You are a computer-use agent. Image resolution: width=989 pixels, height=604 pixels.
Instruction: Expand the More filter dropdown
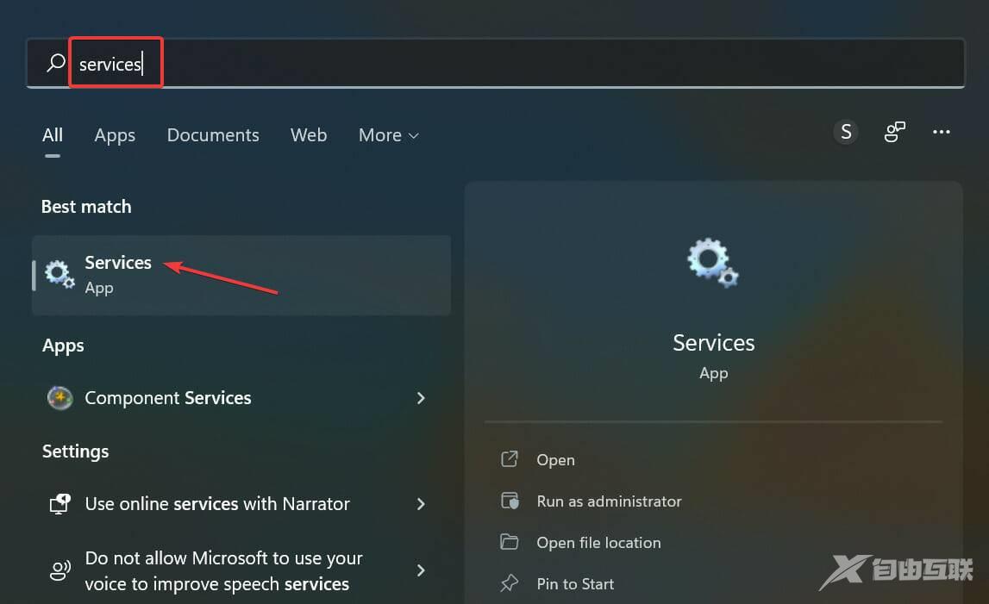click(x=389, y=135)
